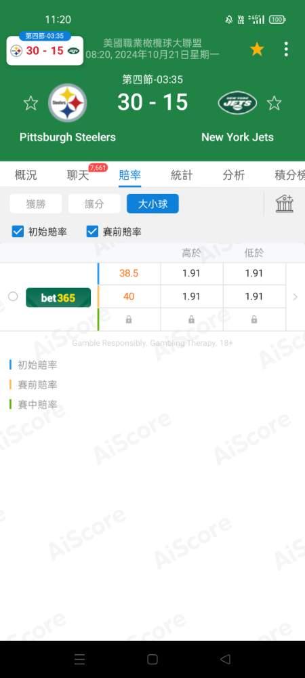Tap the New York Jets team name
Viewport: 305px width, 678px height.
(x=238, y=138)
